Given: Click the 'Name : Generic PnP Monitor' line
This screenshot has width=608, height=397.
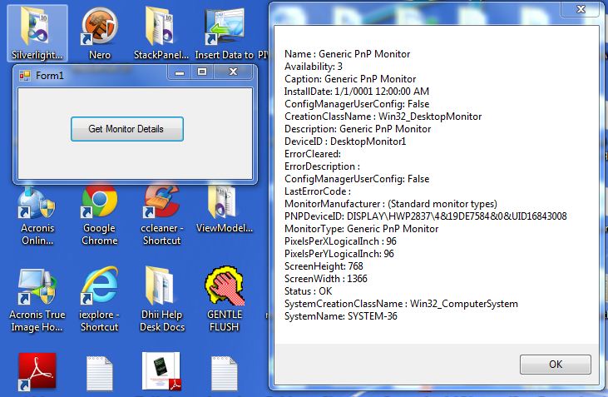Looking at the screenshot, I should click(x=347, y=54).
